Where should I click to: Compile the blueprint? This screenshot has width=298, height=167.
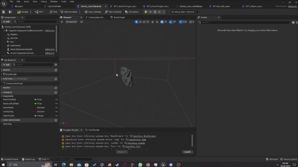[x=23, y=12]
